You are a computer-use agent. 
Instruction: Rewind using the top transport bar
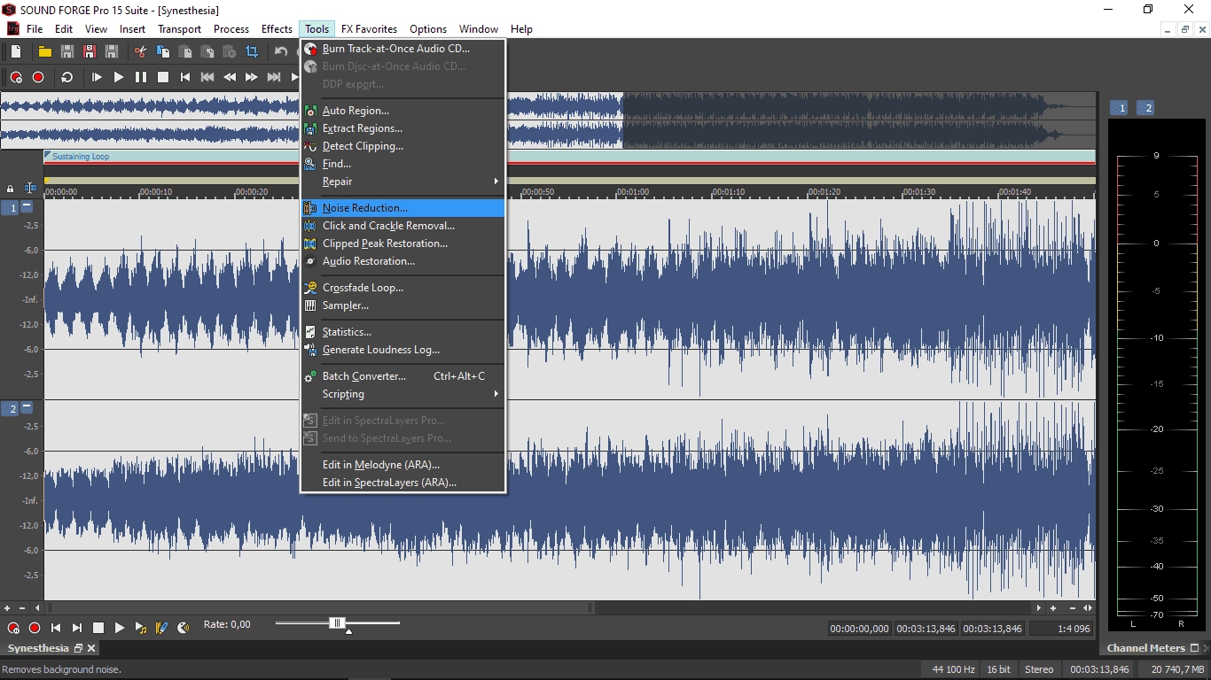coord(230,77)
